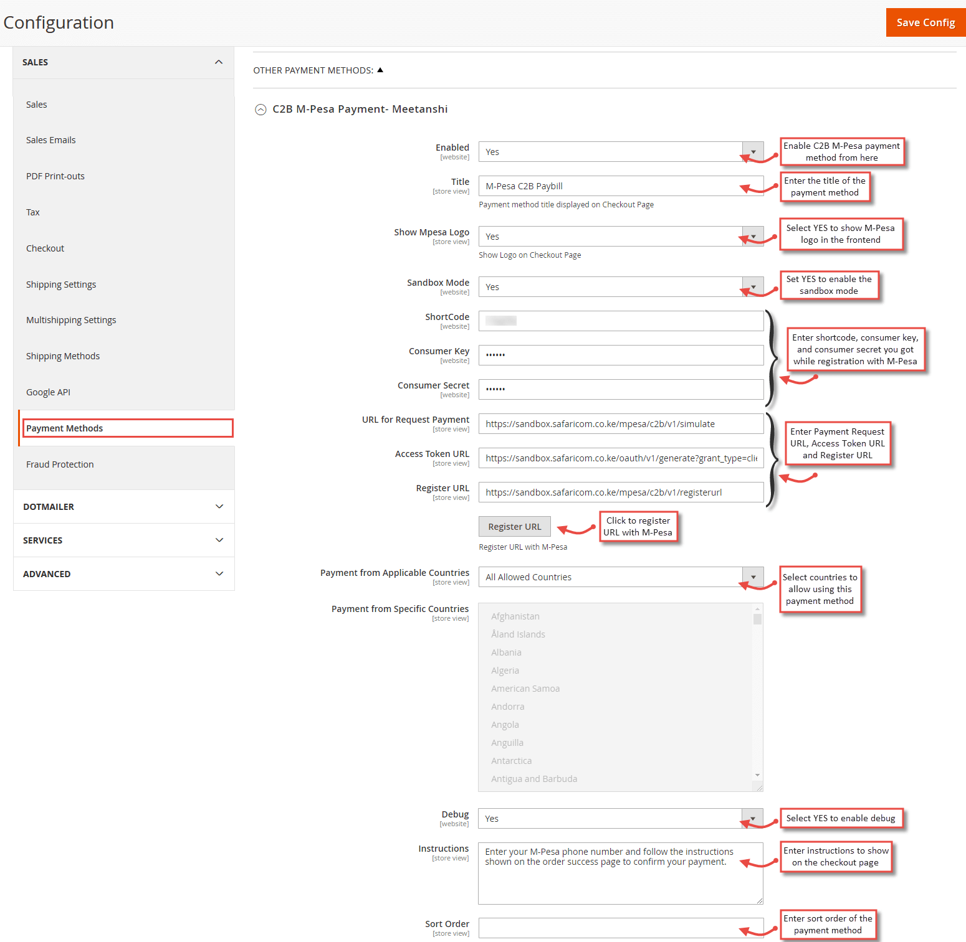966x942 pixels.
Task: Collapse Other Payment Methods heading
Action: click(318, 70)
